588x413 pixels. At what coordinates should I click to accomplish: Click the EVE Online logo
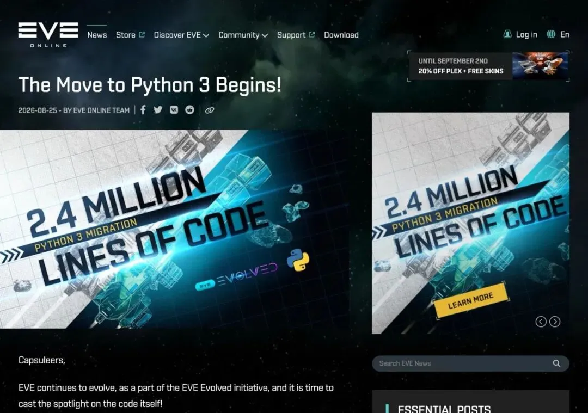click(x=48, y=34)
